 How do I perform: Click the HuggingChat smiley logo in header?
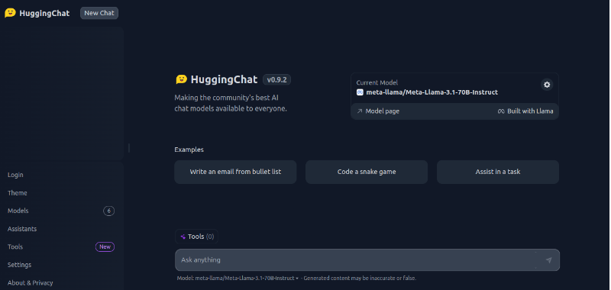(x=10, y=13)
